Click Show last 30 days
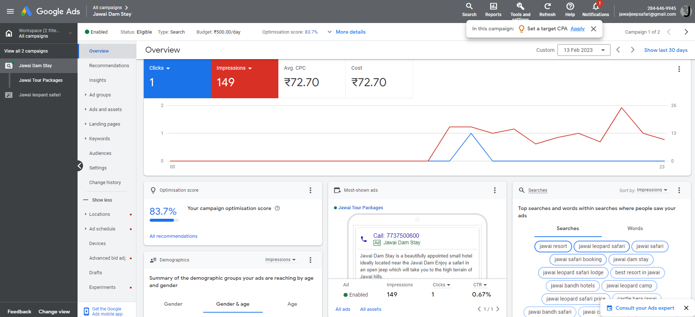The width and height of the screenshot is (695, 317). point(666,50)
